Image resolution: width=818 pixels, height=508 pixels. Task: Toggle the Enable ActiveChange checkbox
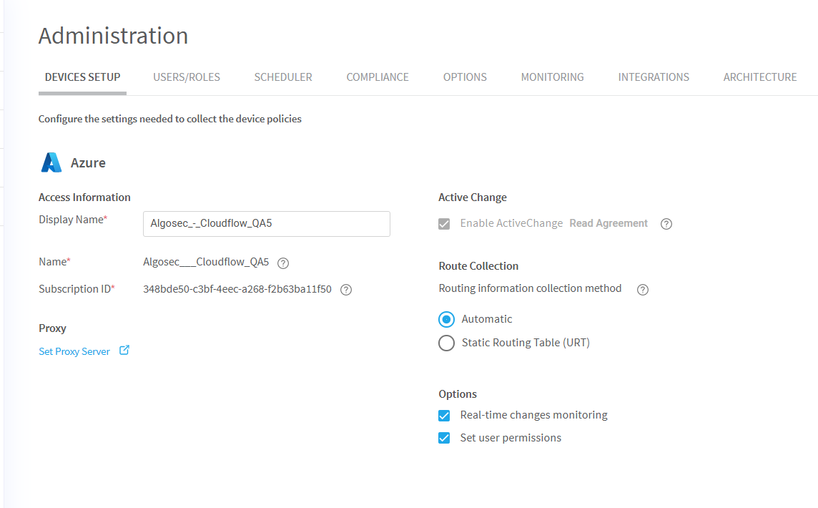tap(445, 224)
